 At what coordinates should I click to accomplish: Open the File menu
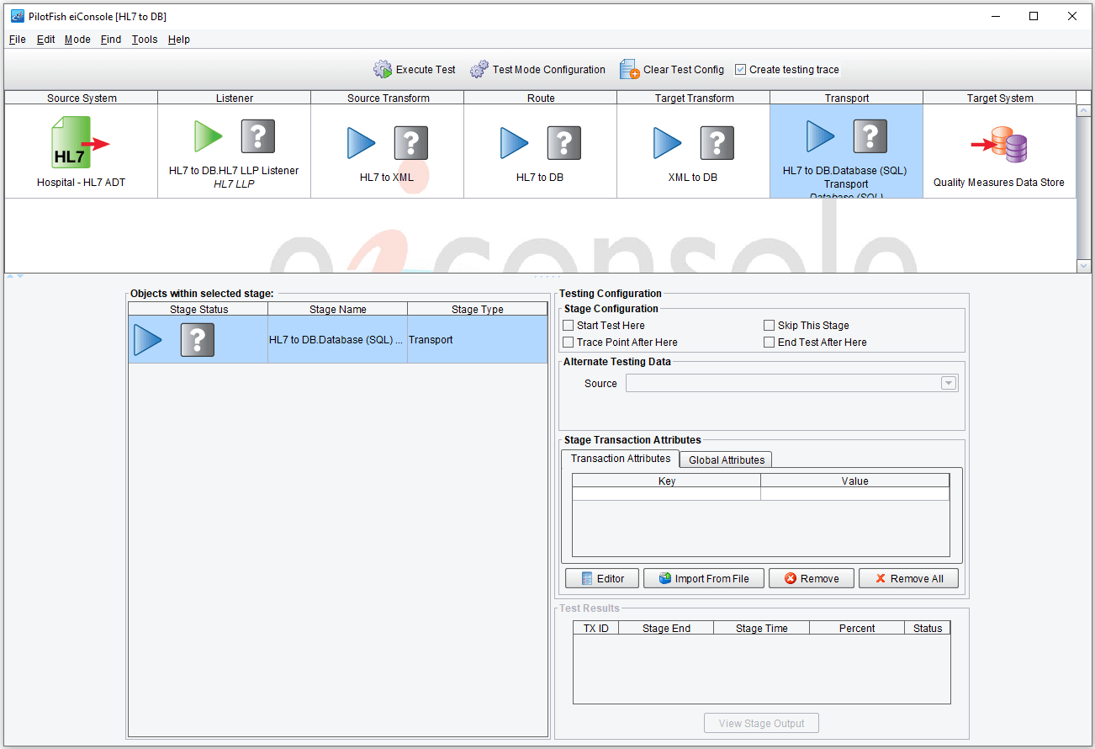click(x=17, y=40)
